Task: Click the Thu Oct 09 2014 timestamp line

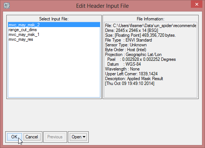Action: pos(130,83)
